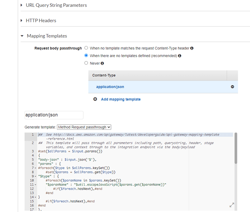Expand code editor with the fullscreen icon
This screenshot has width=250, height=212.
click(x=232, y=205)
